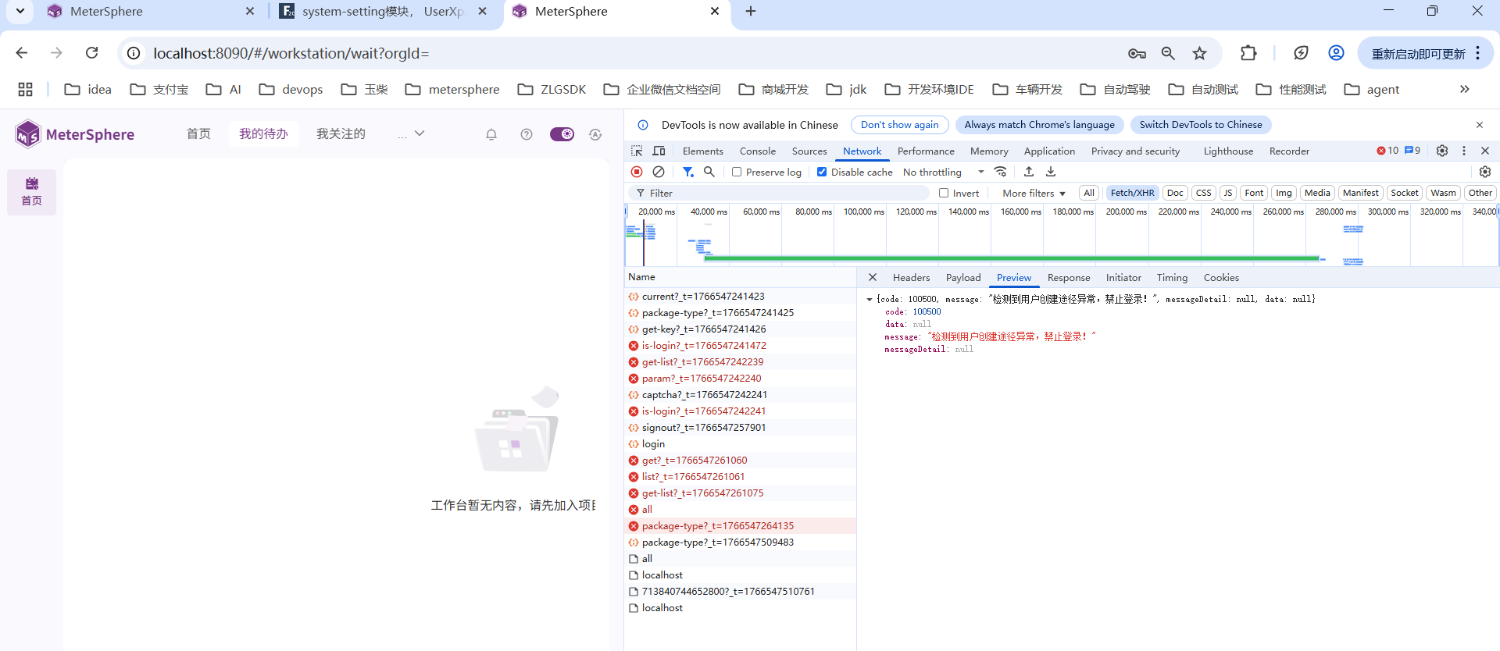This screenshot has height=651, width=1500.
Task: Switch to the Console tab
Action: (757, 151)
